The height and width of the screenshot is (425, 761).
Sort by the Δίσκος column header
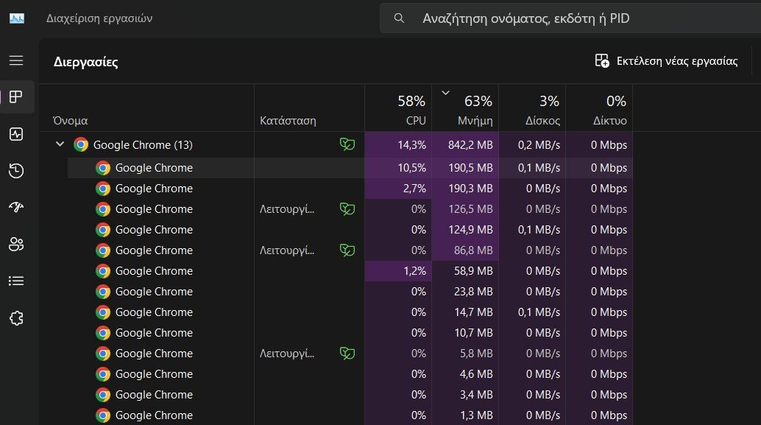click(532, 108)
